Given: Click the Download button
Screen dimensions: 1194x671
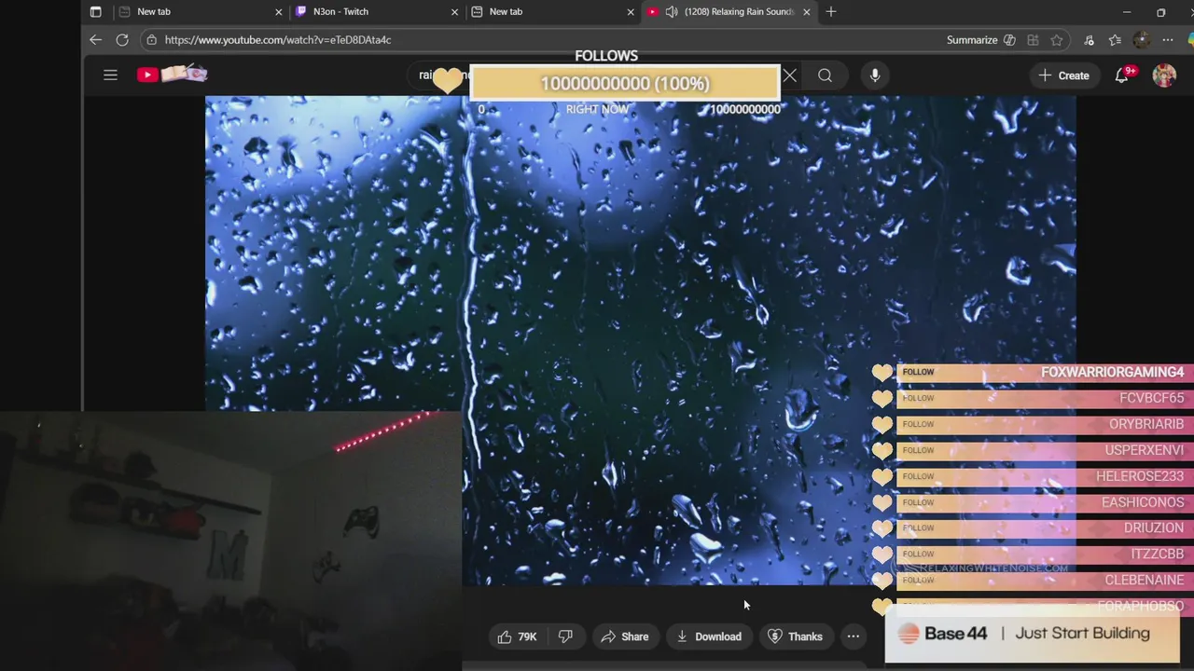Looking at the screenshot, I should coord(709,637).
